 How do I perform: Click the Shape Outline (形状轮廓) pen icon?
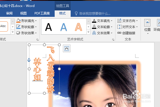coord(18,27)
